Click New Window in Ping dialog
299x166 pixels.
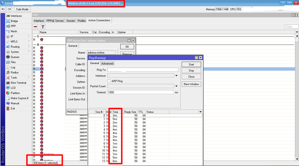[x=191, y=84]
